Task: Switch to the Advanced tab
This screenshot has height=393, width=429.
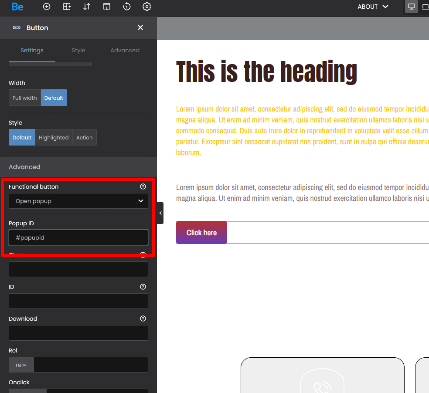Action: (x=125, y=51)
